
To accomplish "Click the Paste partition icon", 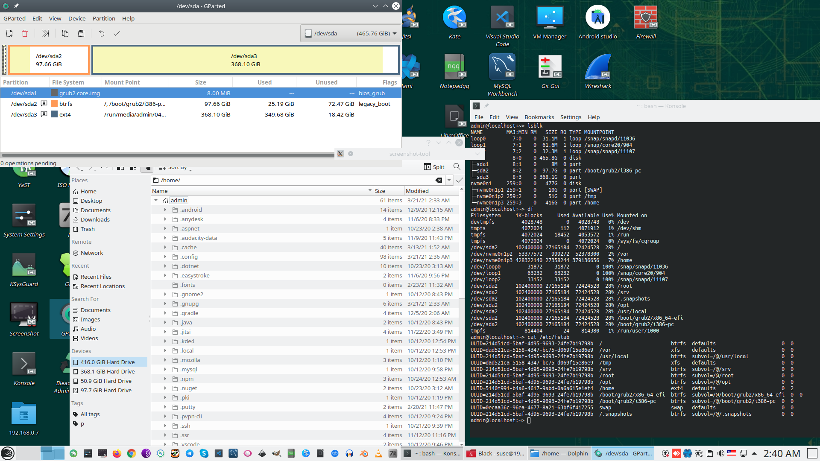I will [x=81, y=33].
